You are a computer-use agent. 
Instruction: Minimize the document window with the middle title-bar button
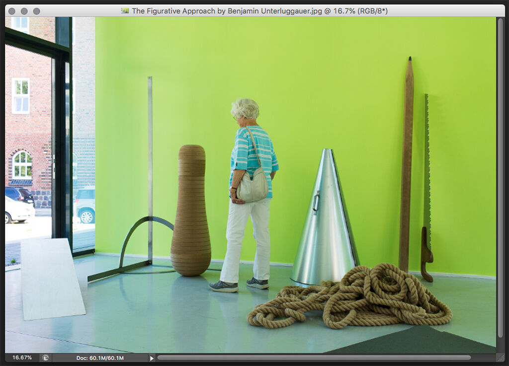coord(24,11)
